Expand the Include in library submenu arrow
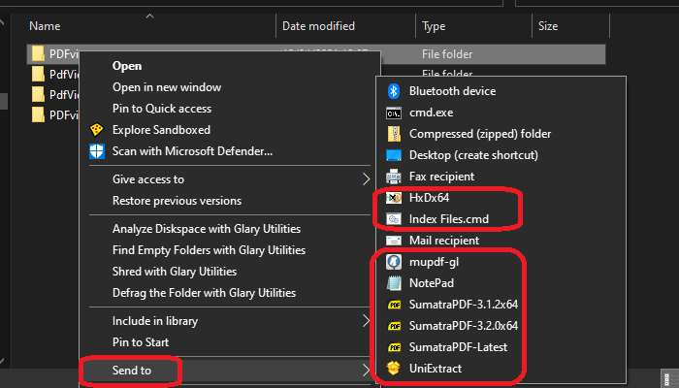Screen dimensions: 679x388 367,321
